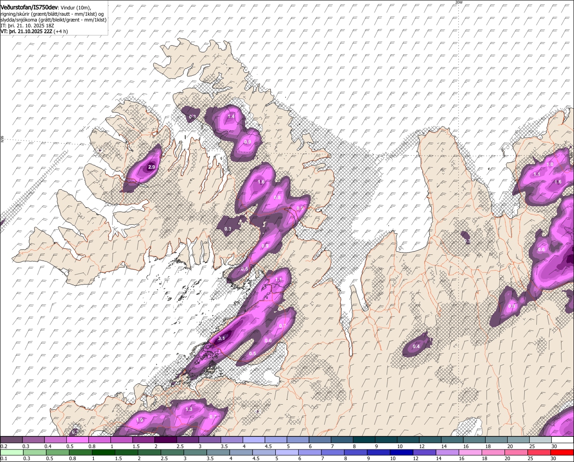Click the dark mauve 0.2 snow scale swatch
Viewport: 574px width, 462px height.
11,440
